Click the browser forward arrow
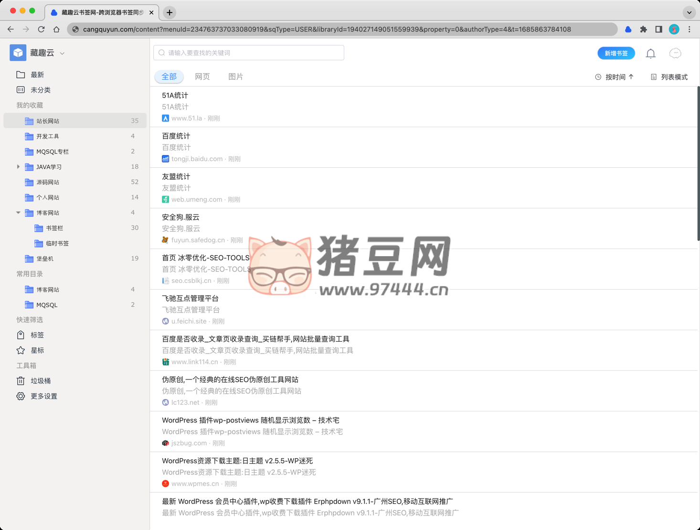The image size is (700, 530). pyautogui.click(x=26, y=29)
